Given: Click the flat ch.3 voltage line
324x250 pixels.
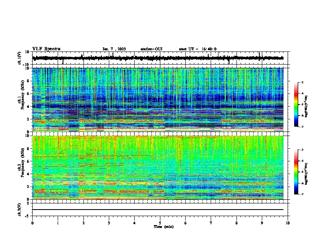Looking at the screenshot, I should pyautogui.click(x=157, y=210).
